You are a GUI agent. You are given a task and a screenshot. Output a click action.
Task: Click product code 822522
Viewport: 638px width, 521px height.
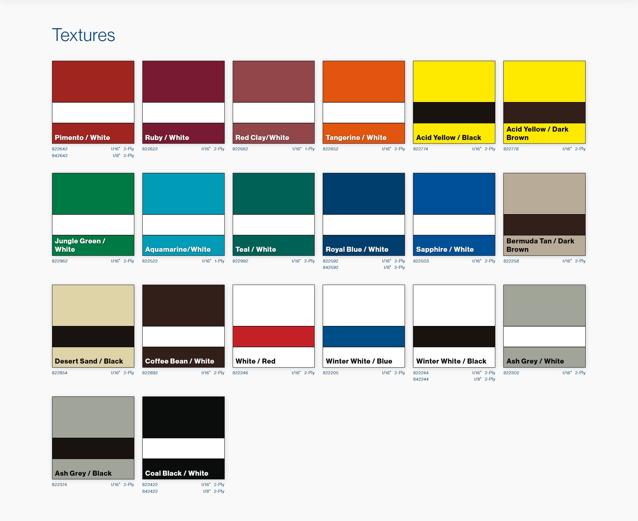150,261
